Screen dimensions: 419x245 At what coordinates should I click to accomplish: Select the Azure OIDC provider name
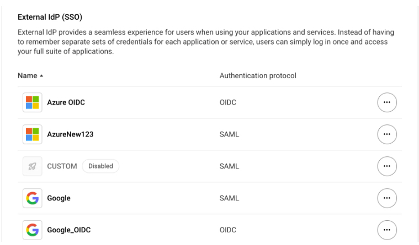66,102
